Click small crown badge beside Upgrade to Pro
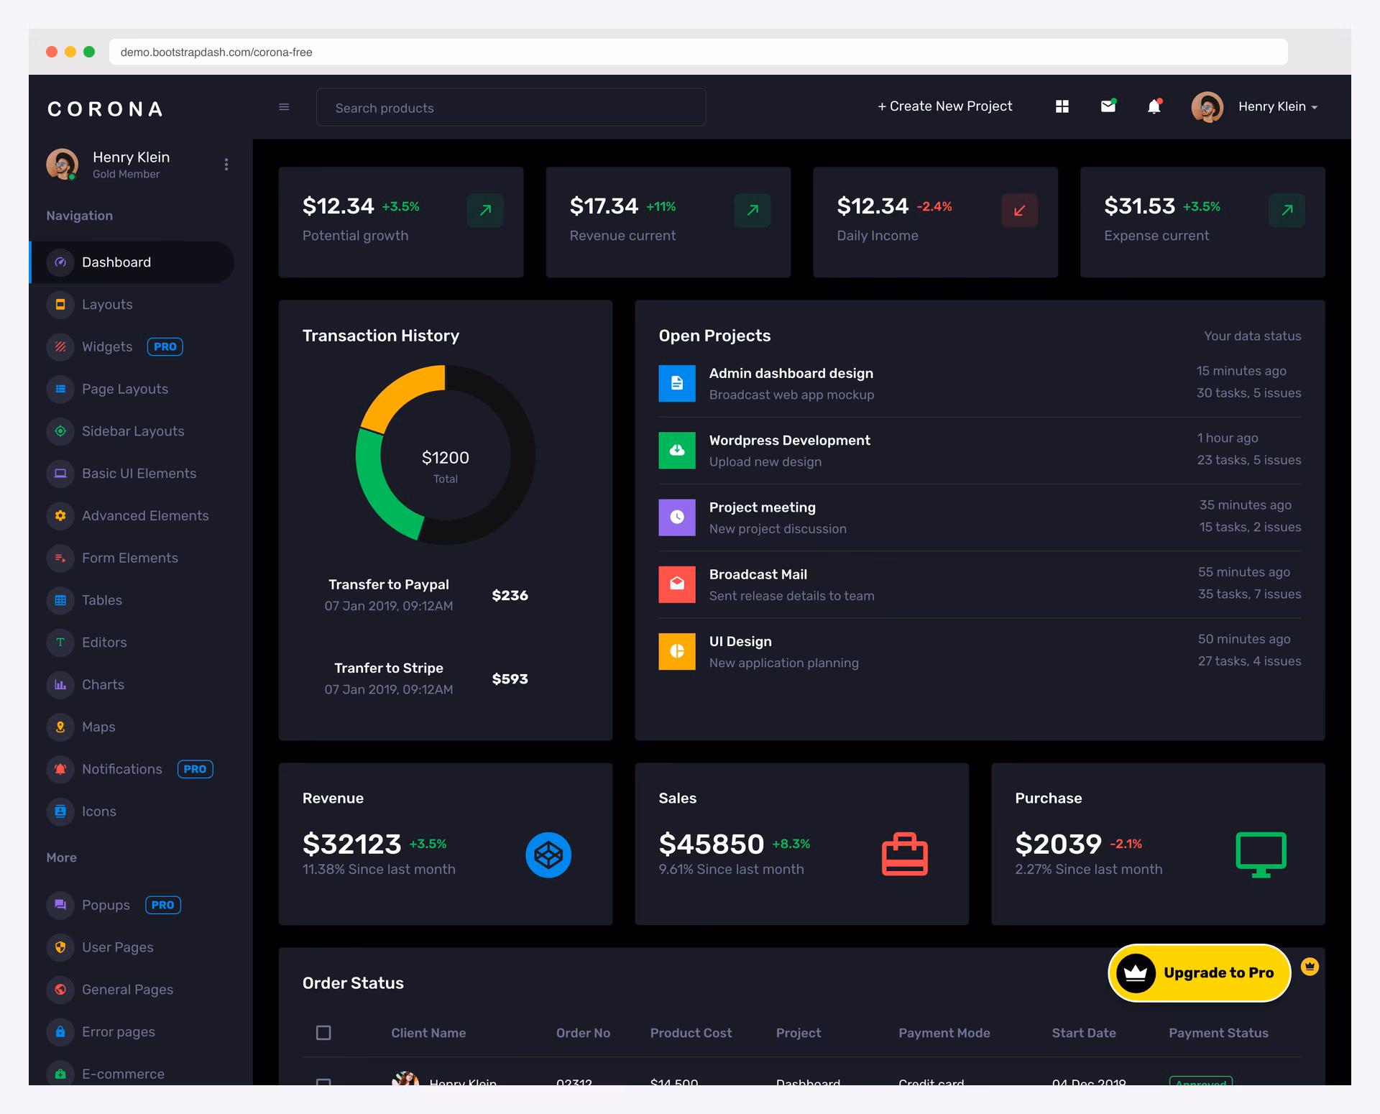1380x1114 pixels. [1310, 967]
